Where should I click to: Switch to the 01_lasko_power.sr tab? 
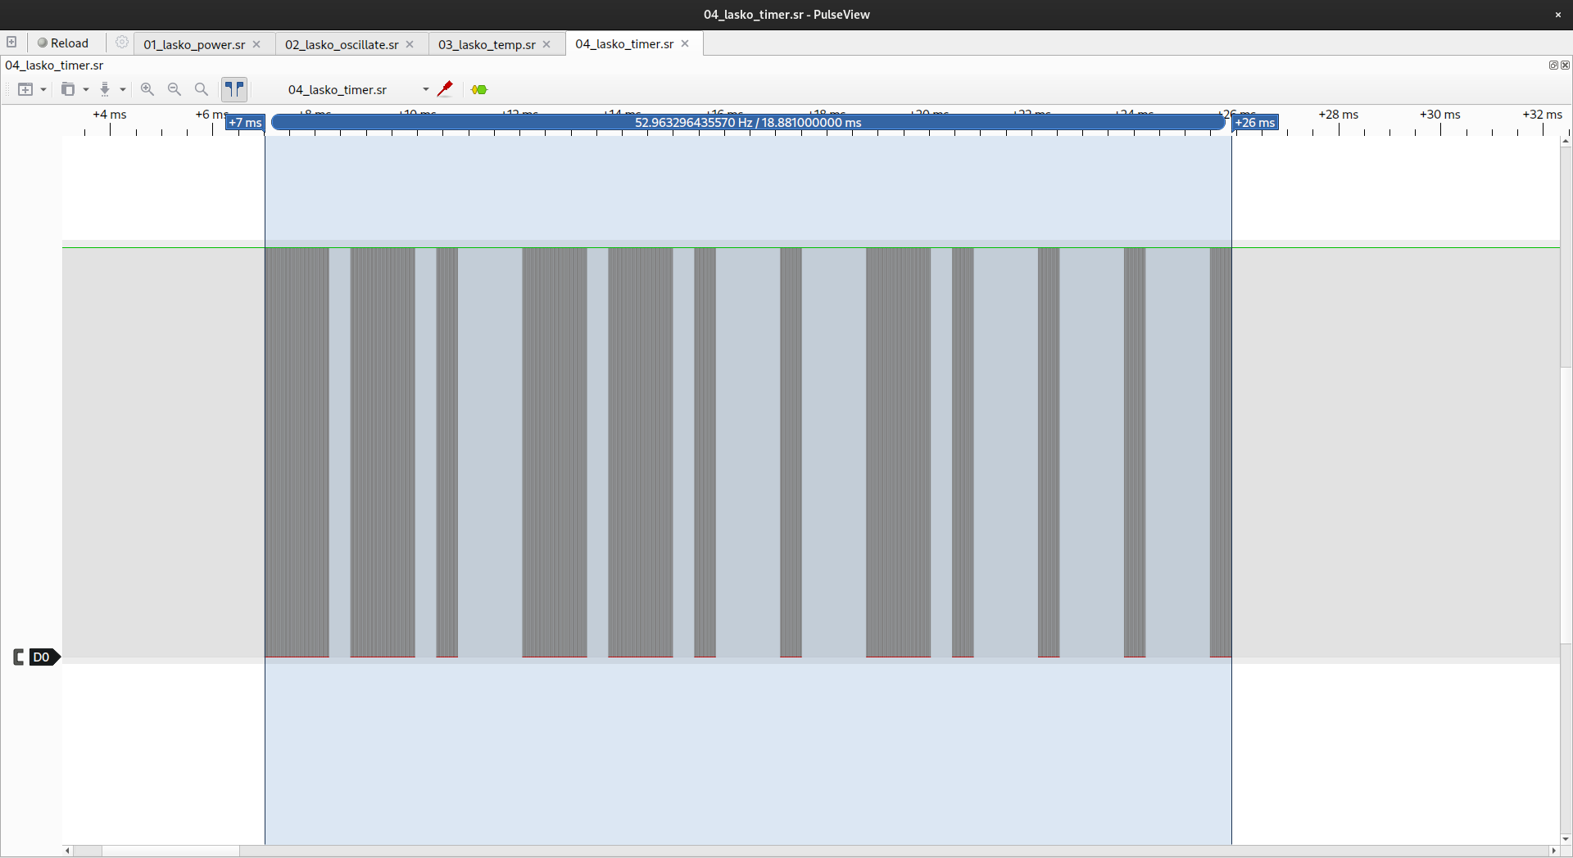coord(194,44)
